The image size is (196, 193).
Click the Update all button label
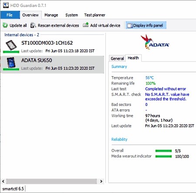(x=18, y=25)
